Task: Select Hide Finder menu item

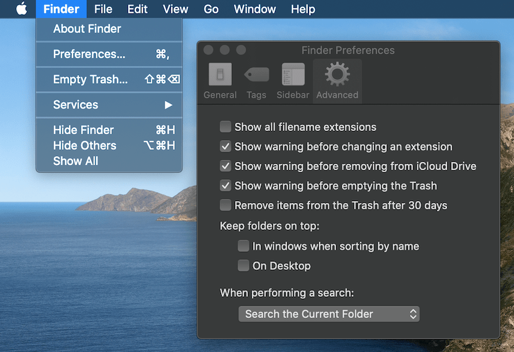Action: point(109,130)
